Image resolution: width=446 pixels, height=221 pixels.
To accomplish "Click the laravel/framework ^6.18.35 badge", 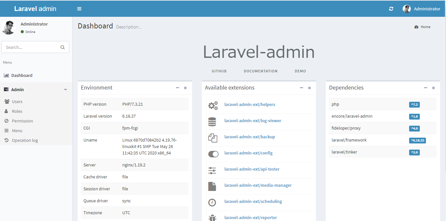I will 418,141.
